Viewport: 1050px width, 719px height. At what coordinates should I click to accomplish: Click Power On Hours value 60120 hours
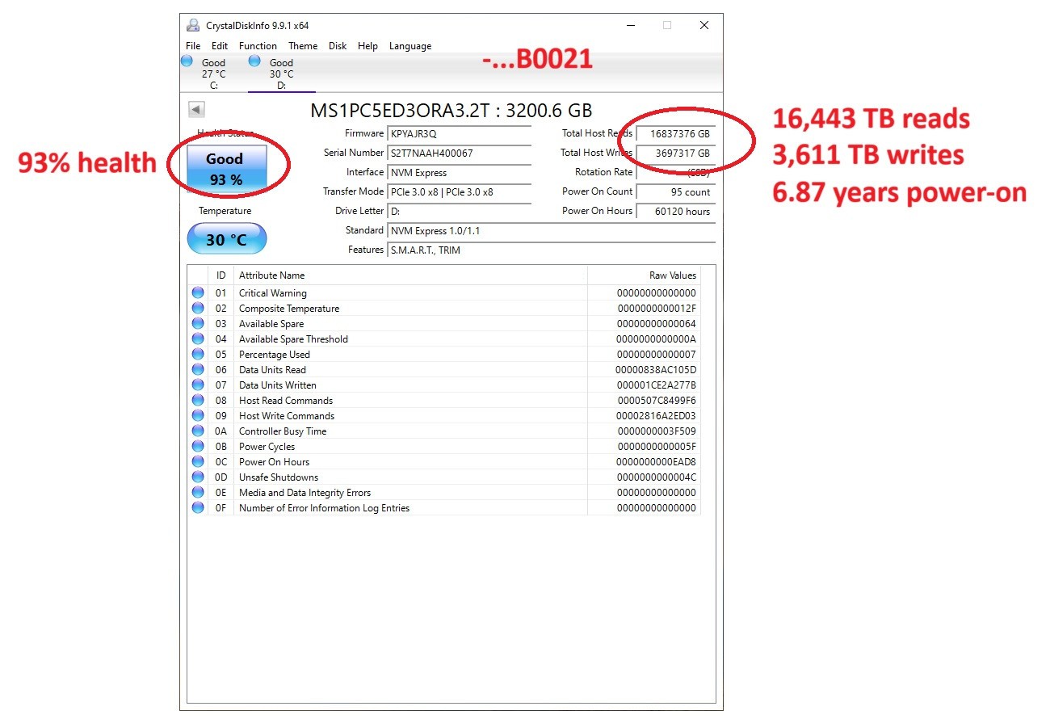tap(675, 212)
